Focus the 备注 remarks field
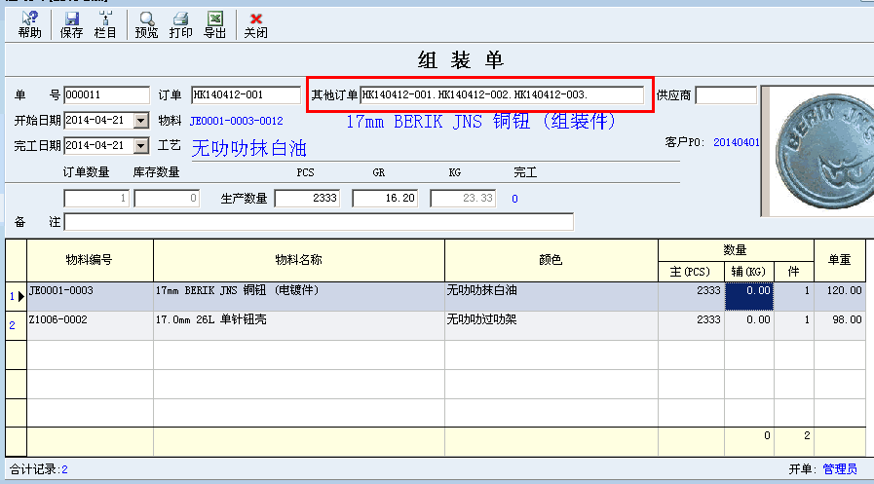 coord(319,222)
